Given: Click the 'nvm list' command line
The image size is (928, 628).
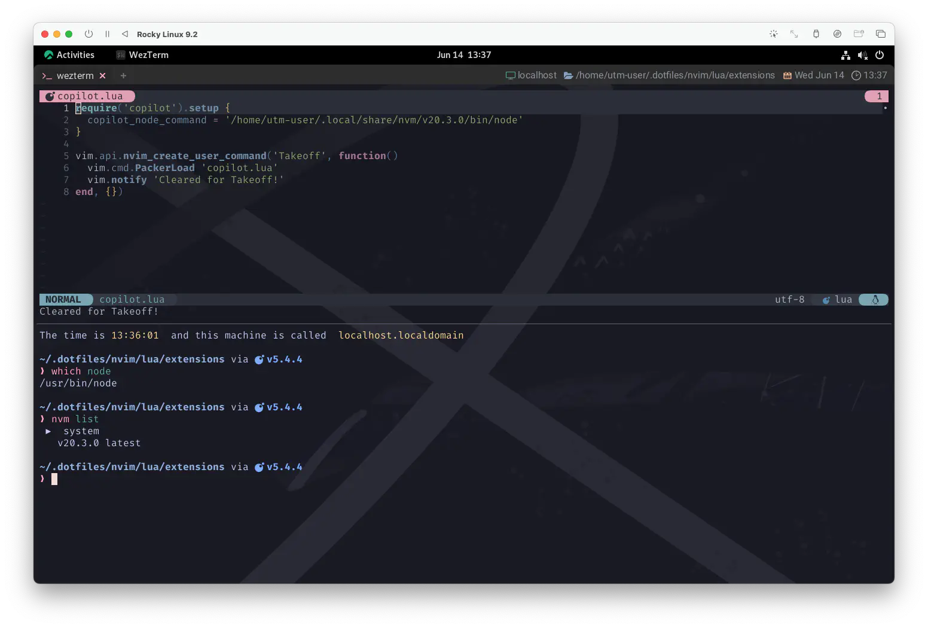Looking at the screenshot, I should [x=75, y=419].
